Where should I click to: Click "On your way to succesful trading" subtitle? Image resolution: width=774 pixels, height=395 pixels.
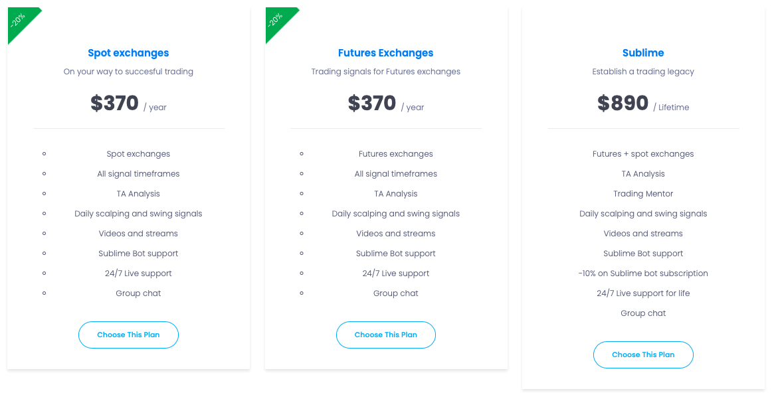(128, 72)
